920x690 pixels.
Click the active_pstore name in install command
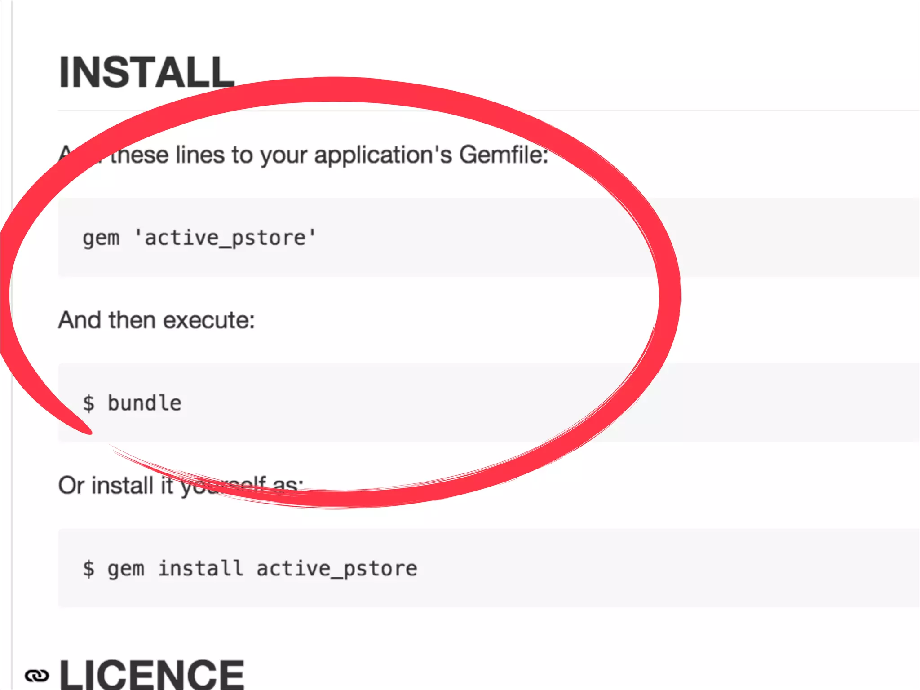(x=336, y=569)
